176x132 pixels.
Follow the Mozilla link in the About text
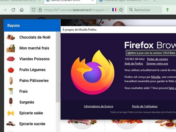coord(155,77)
